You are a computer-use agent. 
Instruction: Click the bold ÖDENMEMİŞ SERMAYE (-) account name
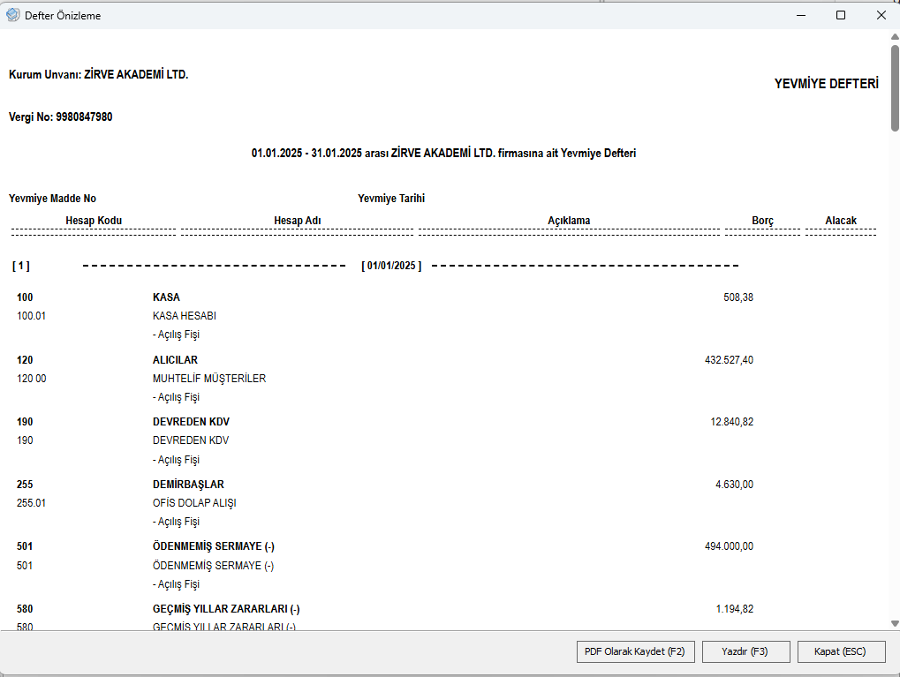coord(214,546)
